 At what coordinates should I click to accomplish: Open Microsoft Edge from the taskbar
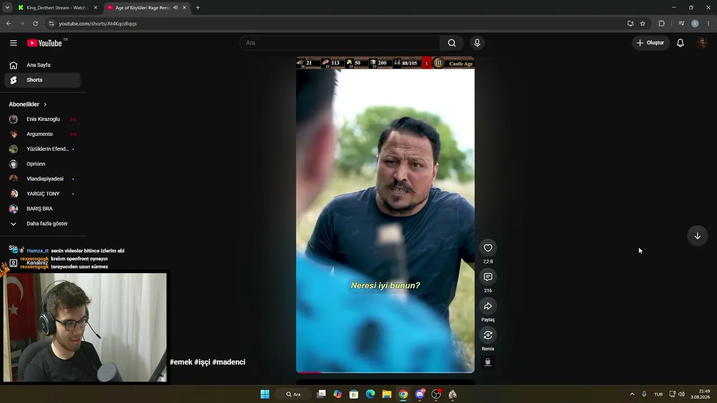click(x=370, y=395)
